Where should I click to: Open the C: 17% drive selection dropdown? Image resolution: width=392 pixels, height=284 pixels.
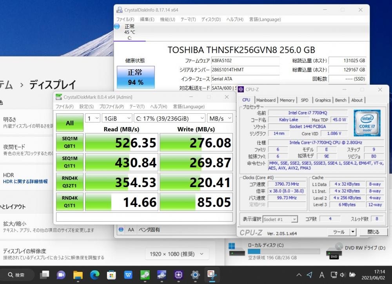169,118
